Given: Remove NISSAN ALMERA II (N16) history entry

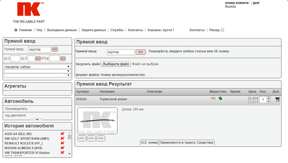Looking at the screenshot, I should click(62, 148).
